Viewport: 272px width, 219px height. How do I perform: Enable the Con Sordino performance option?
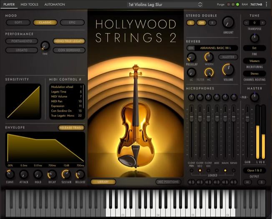pos(69,50)
